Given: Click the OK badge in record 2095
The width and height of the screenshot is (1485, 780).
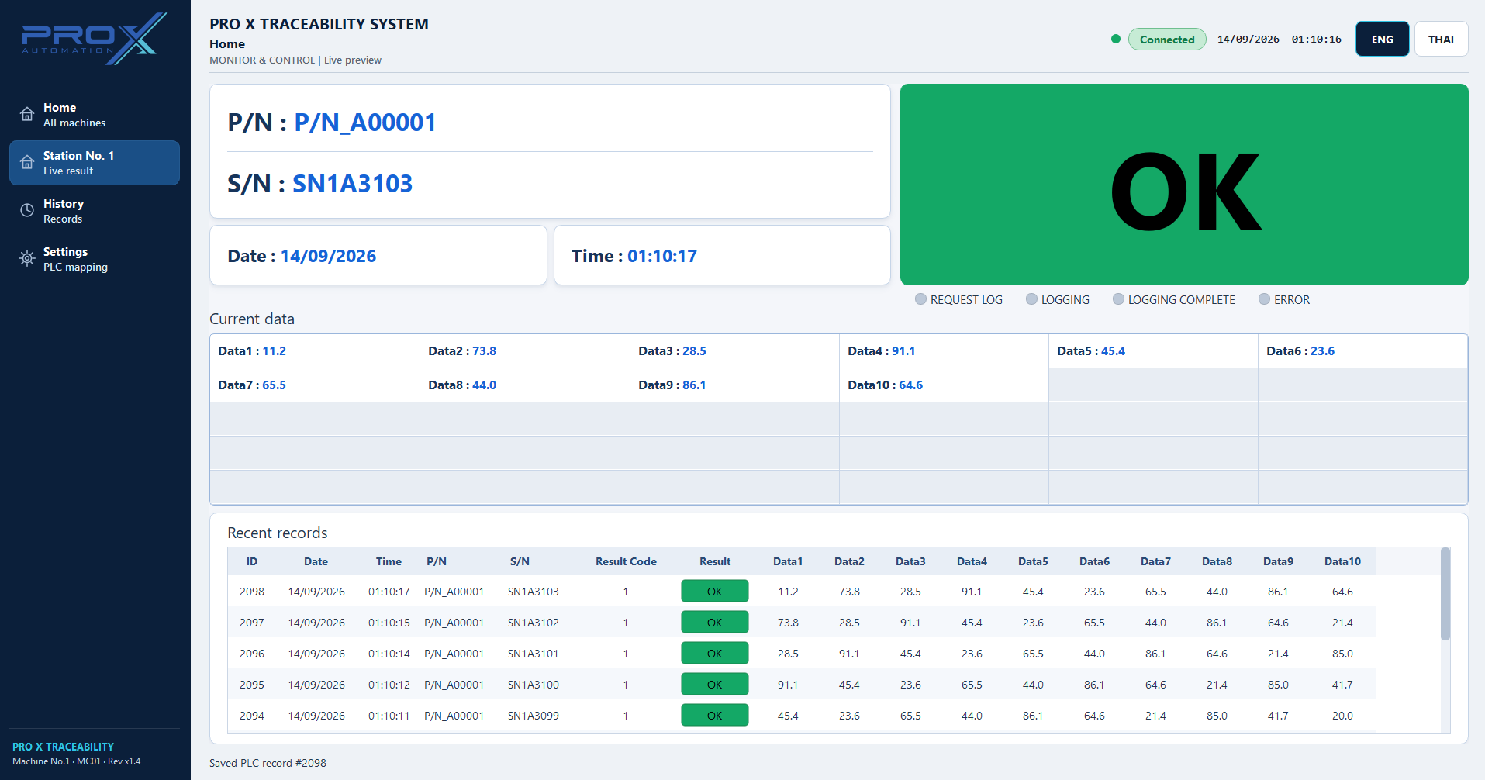Looking at the screenshot, I should pos(714,685).
